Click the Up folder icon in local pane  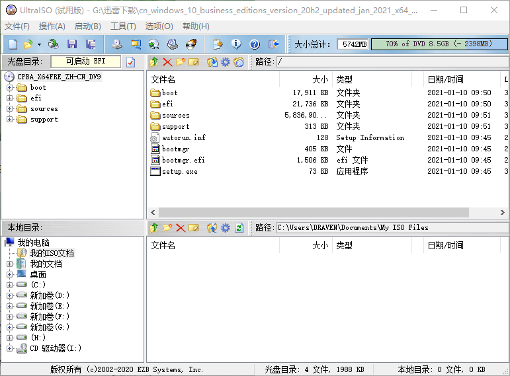click(x=154, y=228)
